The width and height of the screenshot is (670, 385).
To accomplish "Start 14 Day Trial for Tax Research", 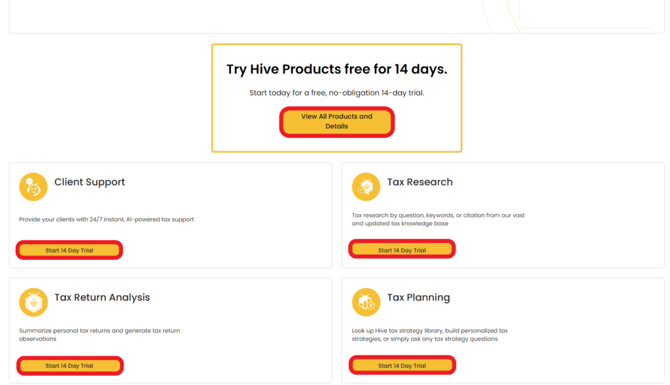I will 402,250.
